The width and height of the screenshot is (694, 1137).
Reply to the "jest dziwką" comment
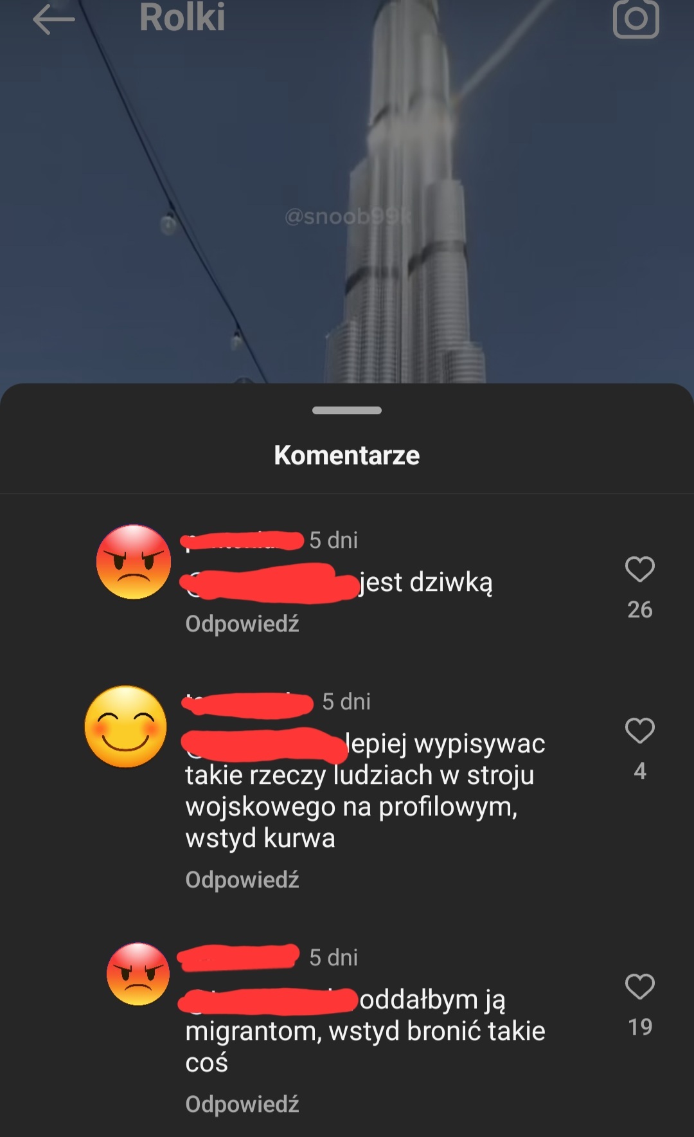pyautogui.click(x=242, y=624)
